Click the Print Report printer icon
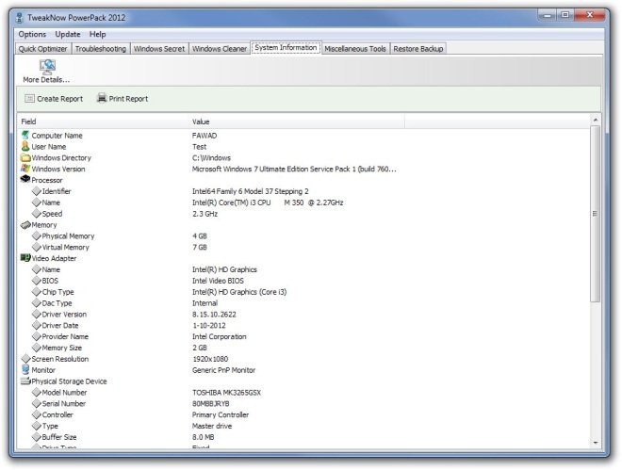This screenshot has height=470, width=622. pos(102,98)
